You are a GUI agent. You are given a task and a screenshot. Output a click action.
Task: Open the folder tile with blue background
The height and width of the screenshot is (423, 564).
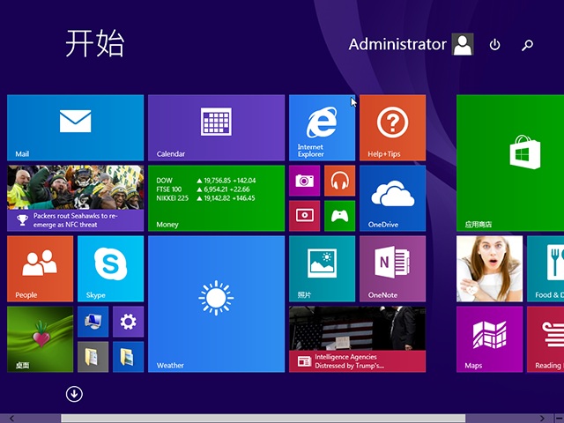pos(128,357)
